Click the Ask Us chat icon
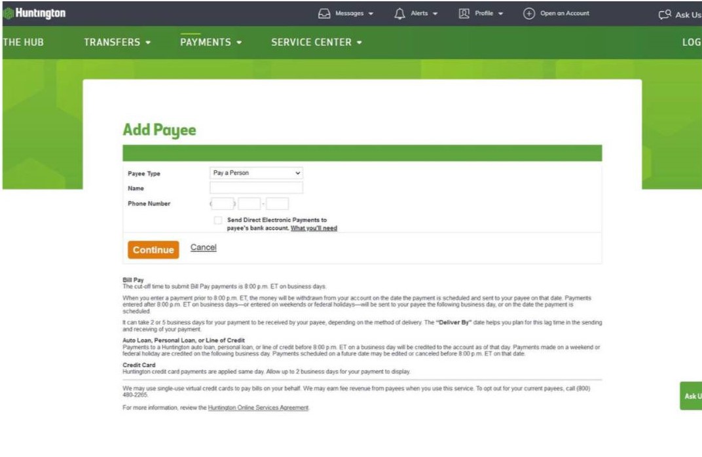The height and width of the screenshot is (457, 702). click(x=665, y=14)
